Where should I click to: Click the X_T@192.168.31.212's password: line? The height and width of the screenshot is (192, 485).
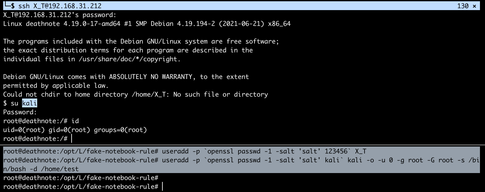pos(60,15)
